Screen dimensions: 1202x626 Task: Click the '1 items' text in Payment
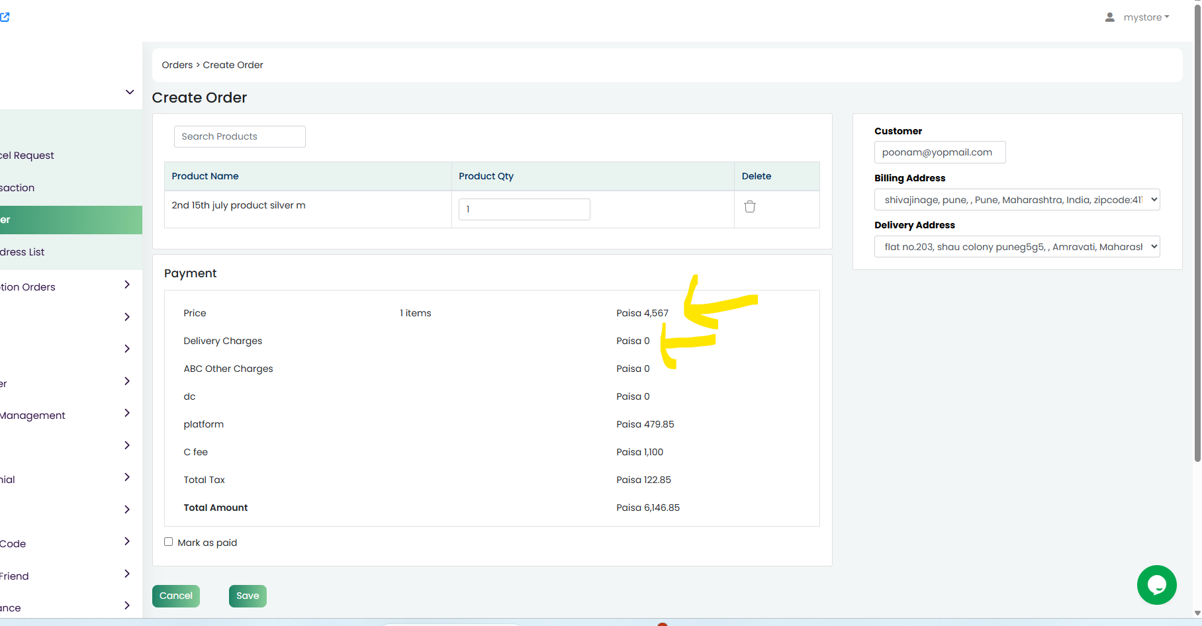[415, 313]
